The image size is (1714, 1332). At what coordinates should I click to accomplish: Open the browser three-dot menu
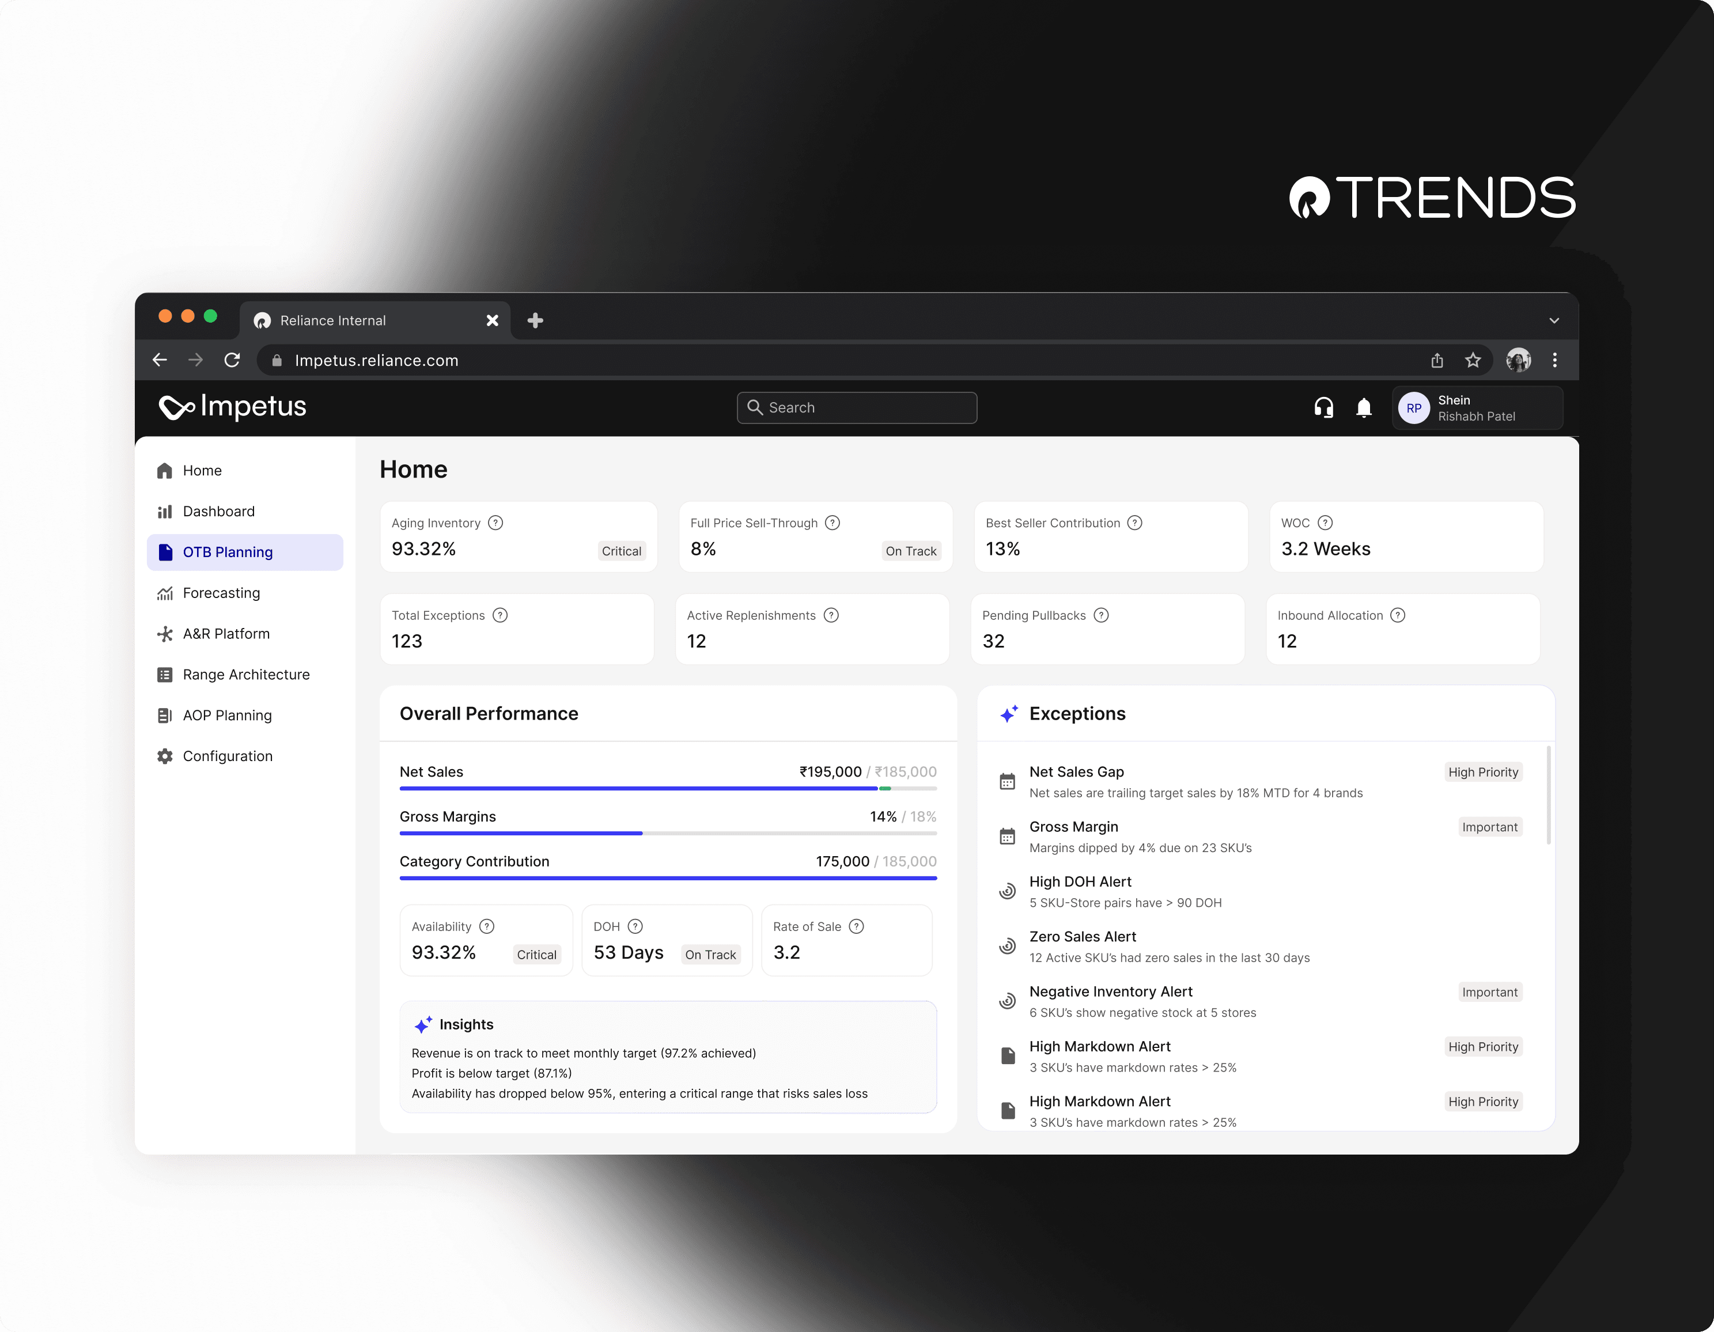coord(1554,360)
